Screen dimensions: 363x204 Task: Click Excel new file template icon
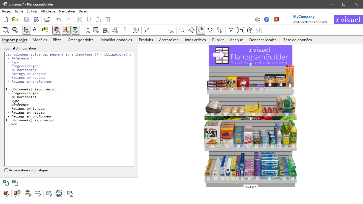[x=6, y=183]
